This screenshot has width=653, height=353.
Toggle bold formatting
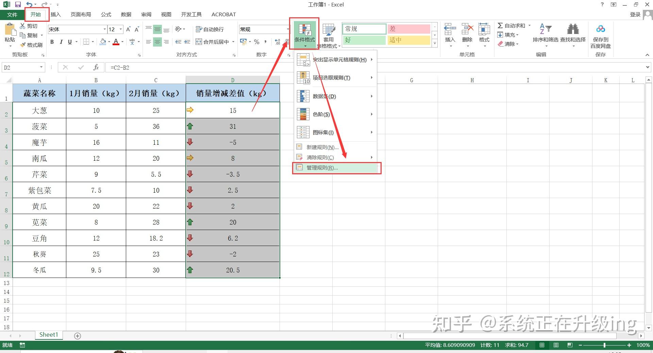pos(52,42)
